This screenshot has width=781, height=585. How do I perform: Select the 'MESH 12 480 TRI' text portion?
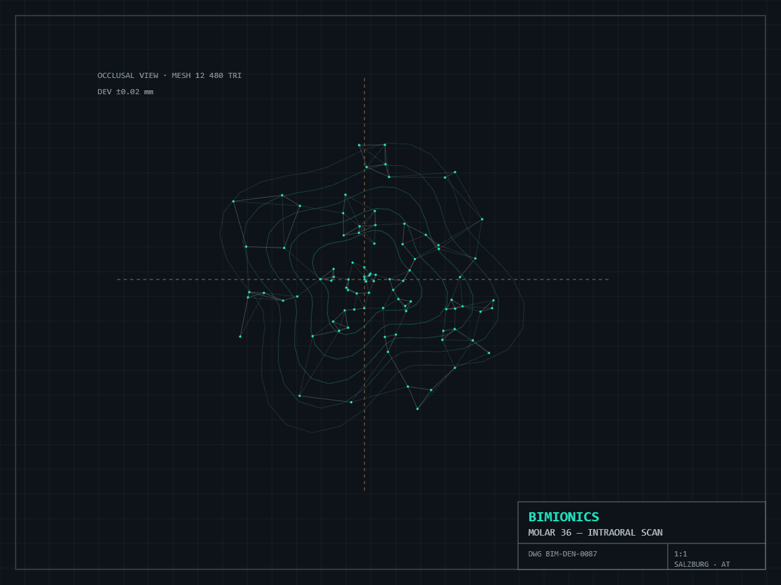coord(207,75)
